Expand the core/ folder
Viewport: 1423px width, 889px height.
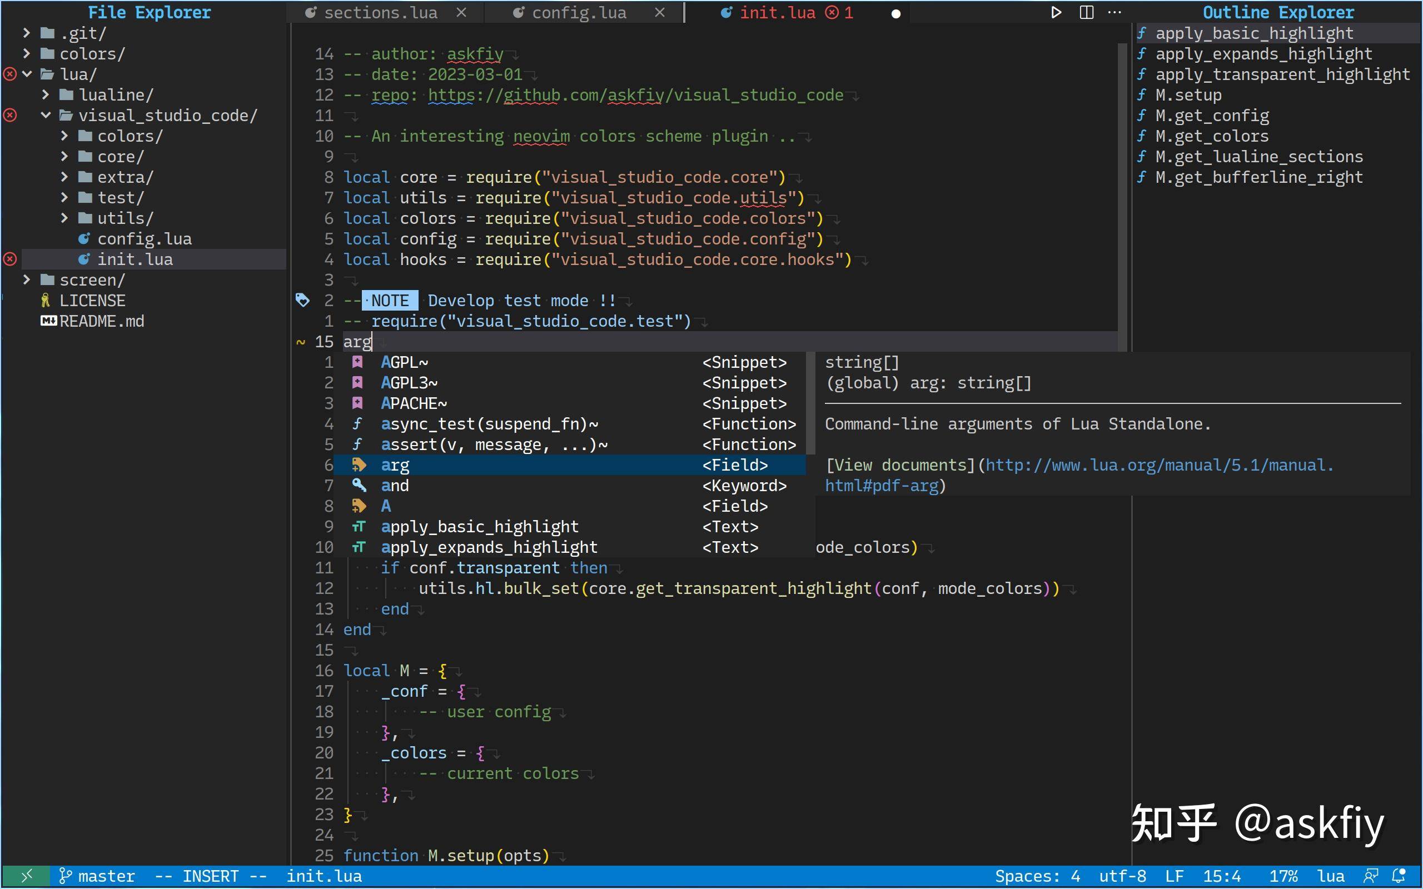tap(64, 156)
